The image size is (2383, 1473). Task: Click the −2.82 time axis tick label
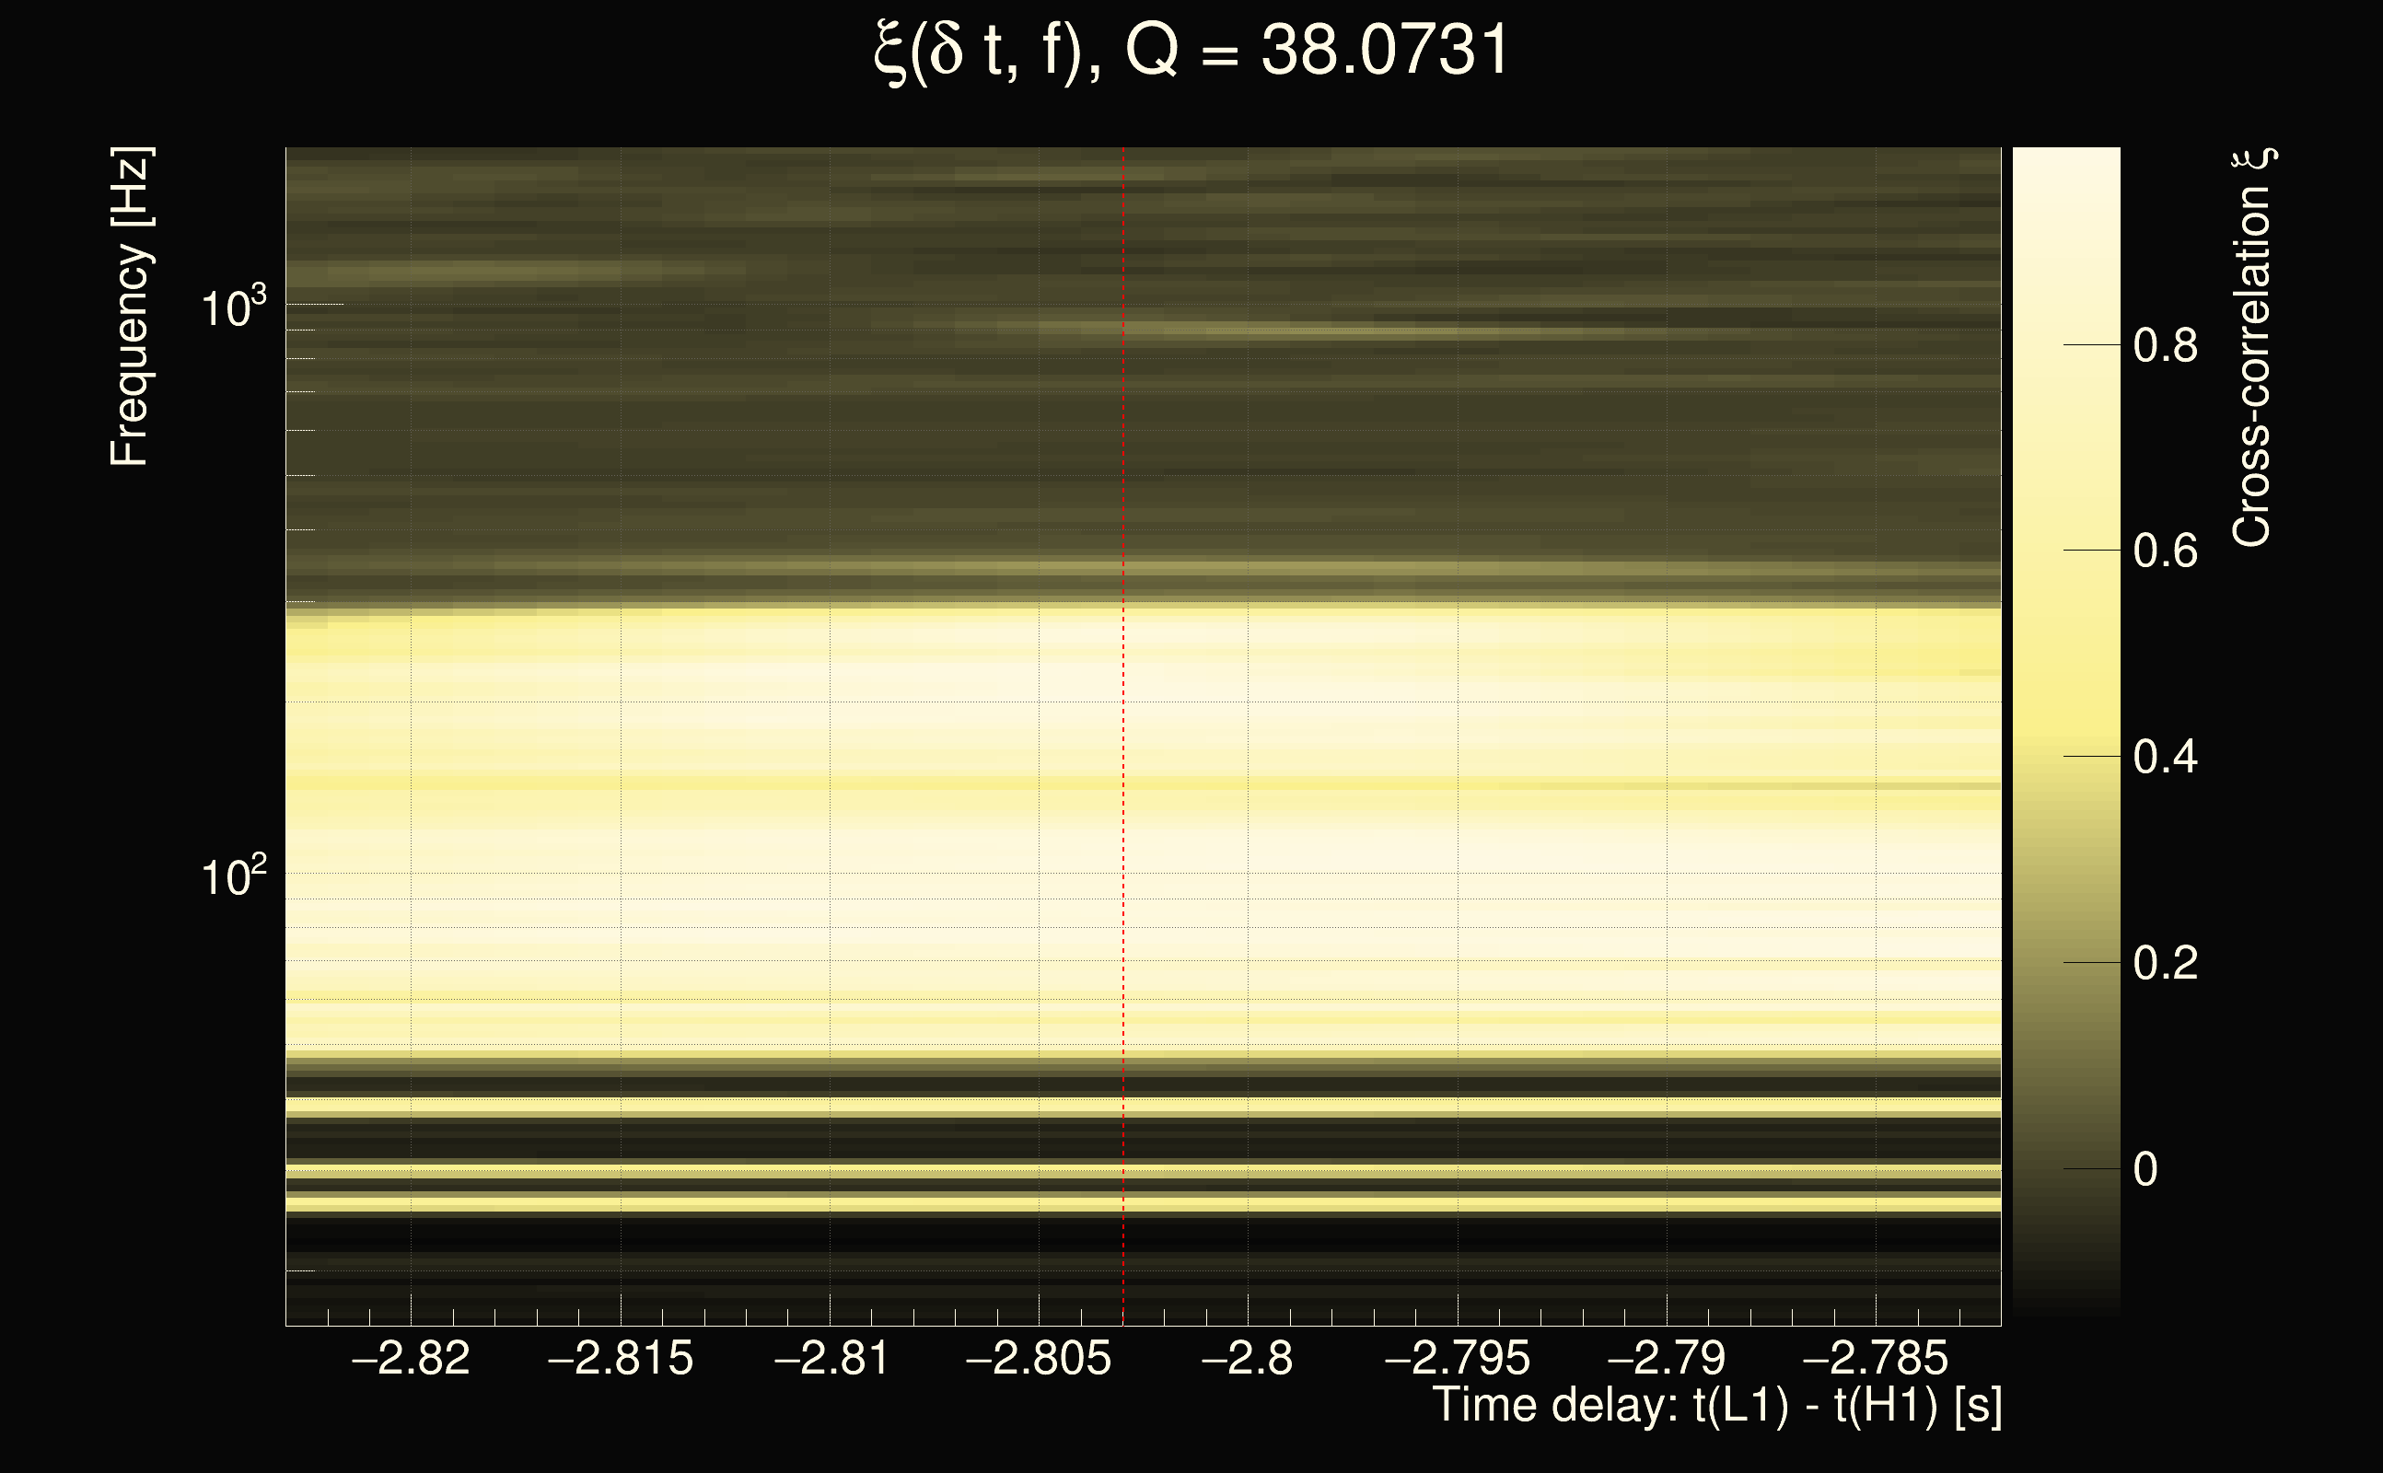[410, 1358]
